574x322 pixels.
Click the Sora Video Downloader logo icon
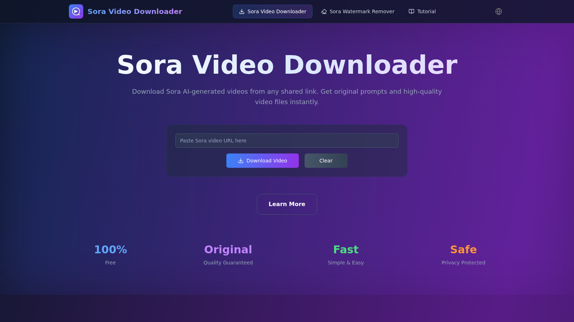(x=76, y=11)
